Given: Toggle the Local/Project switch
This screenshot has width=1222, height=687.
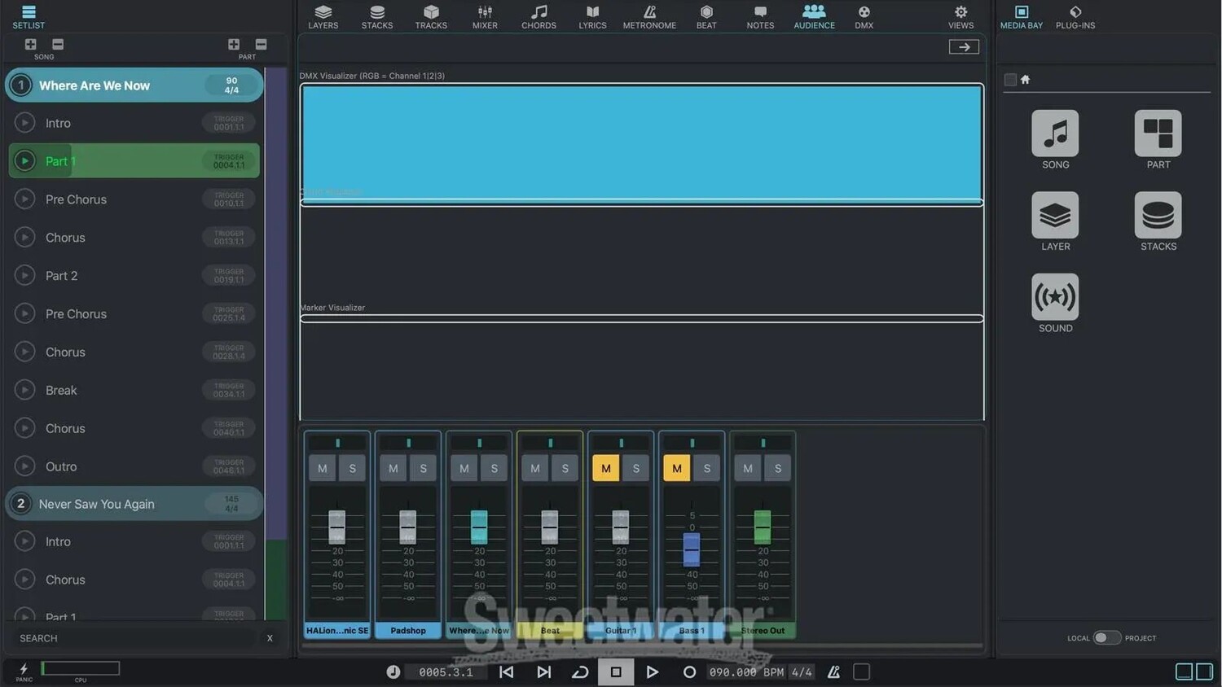Looking at the screenshot, I should pos(1106,637).
